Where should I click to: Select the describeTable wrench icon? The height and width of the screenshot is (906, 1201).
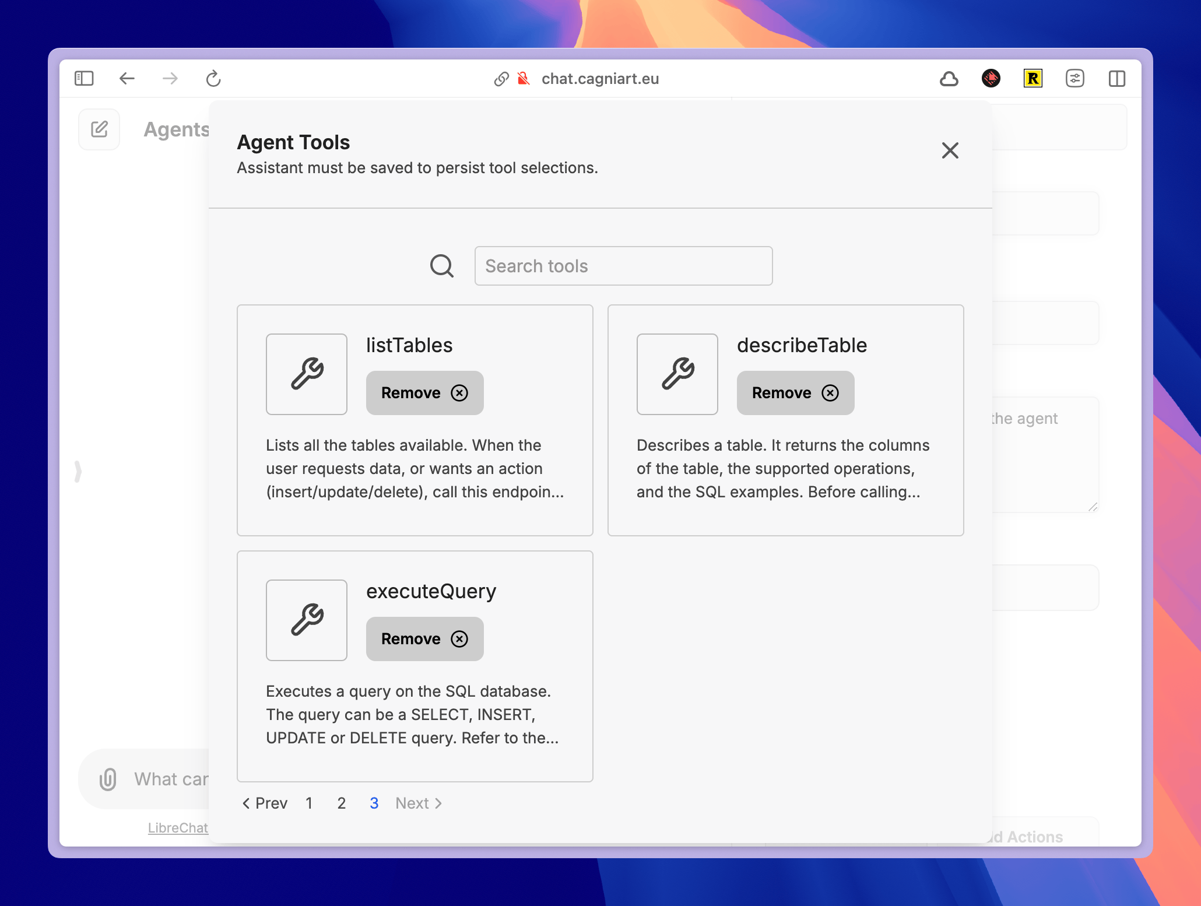(x=677, y=374)
